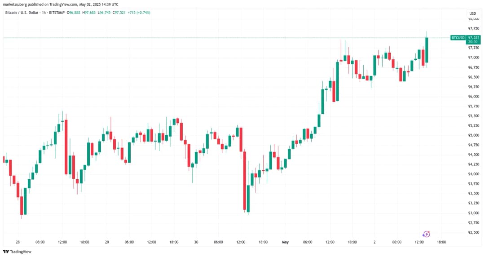485x257 pixels.
Task: Click the marketssuberg author name
Action: 14,5
